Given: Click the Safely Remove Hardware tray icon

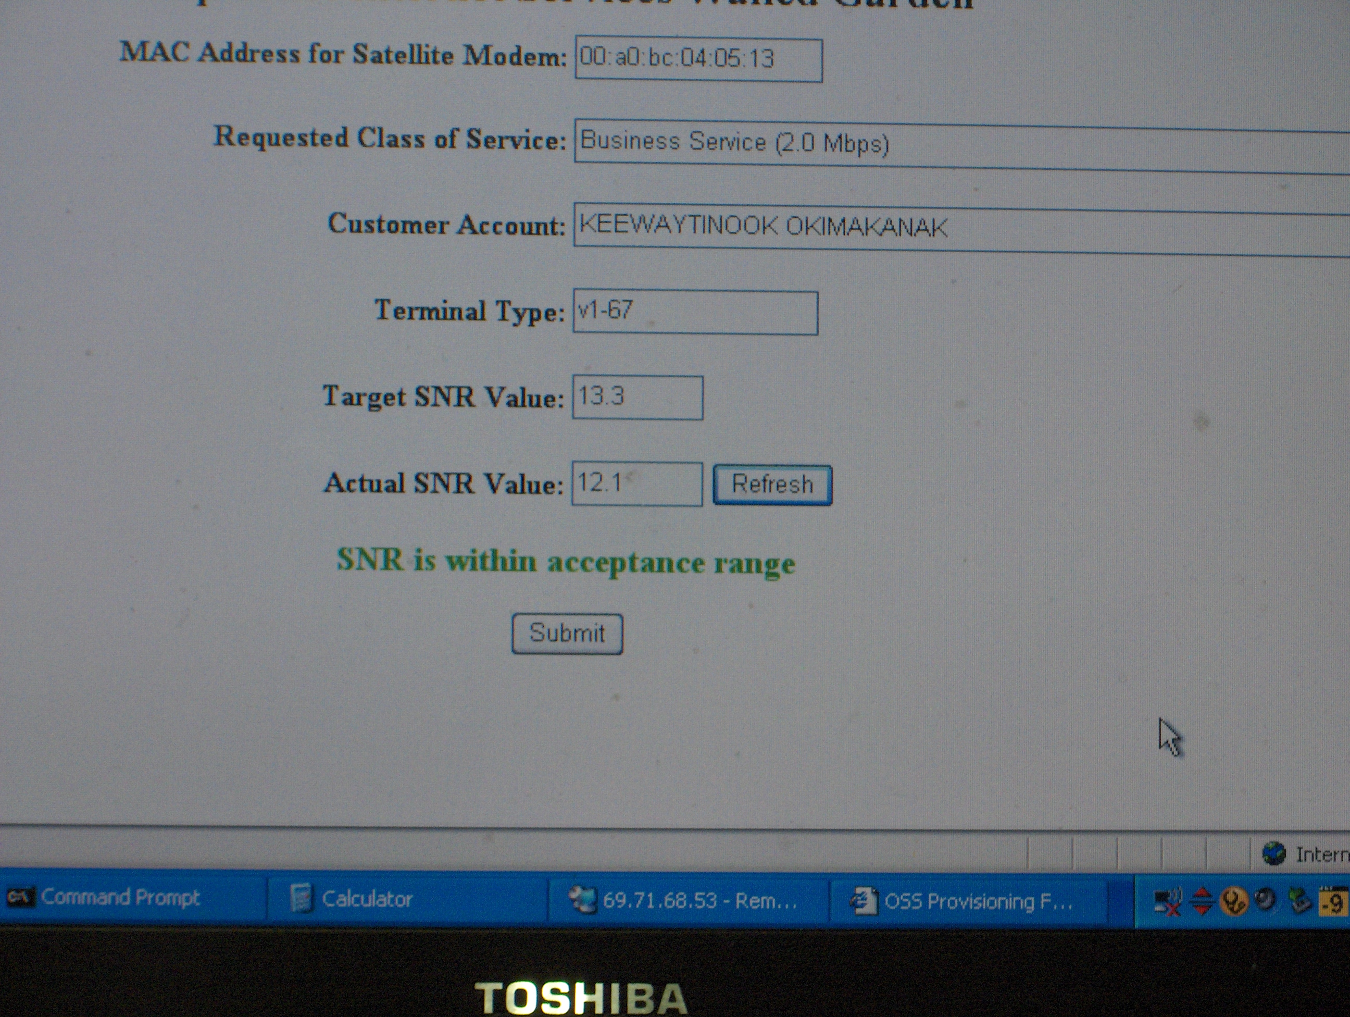Looking at the screenshot, I should pos(1299,901).
